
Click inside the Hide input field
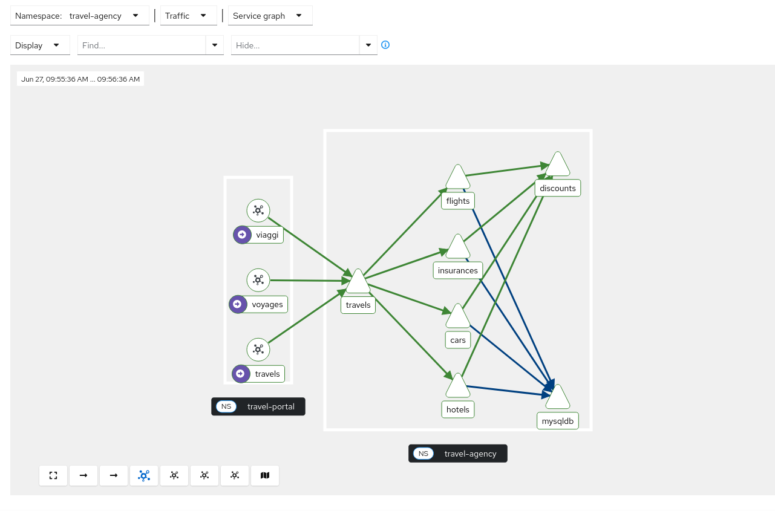pos(295,45)
